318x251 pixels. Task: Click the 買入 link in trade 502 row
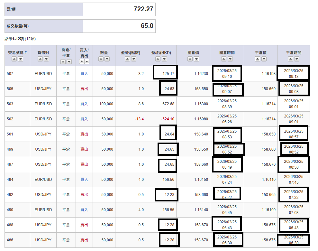pyautogui.click(x=84, y=119)
